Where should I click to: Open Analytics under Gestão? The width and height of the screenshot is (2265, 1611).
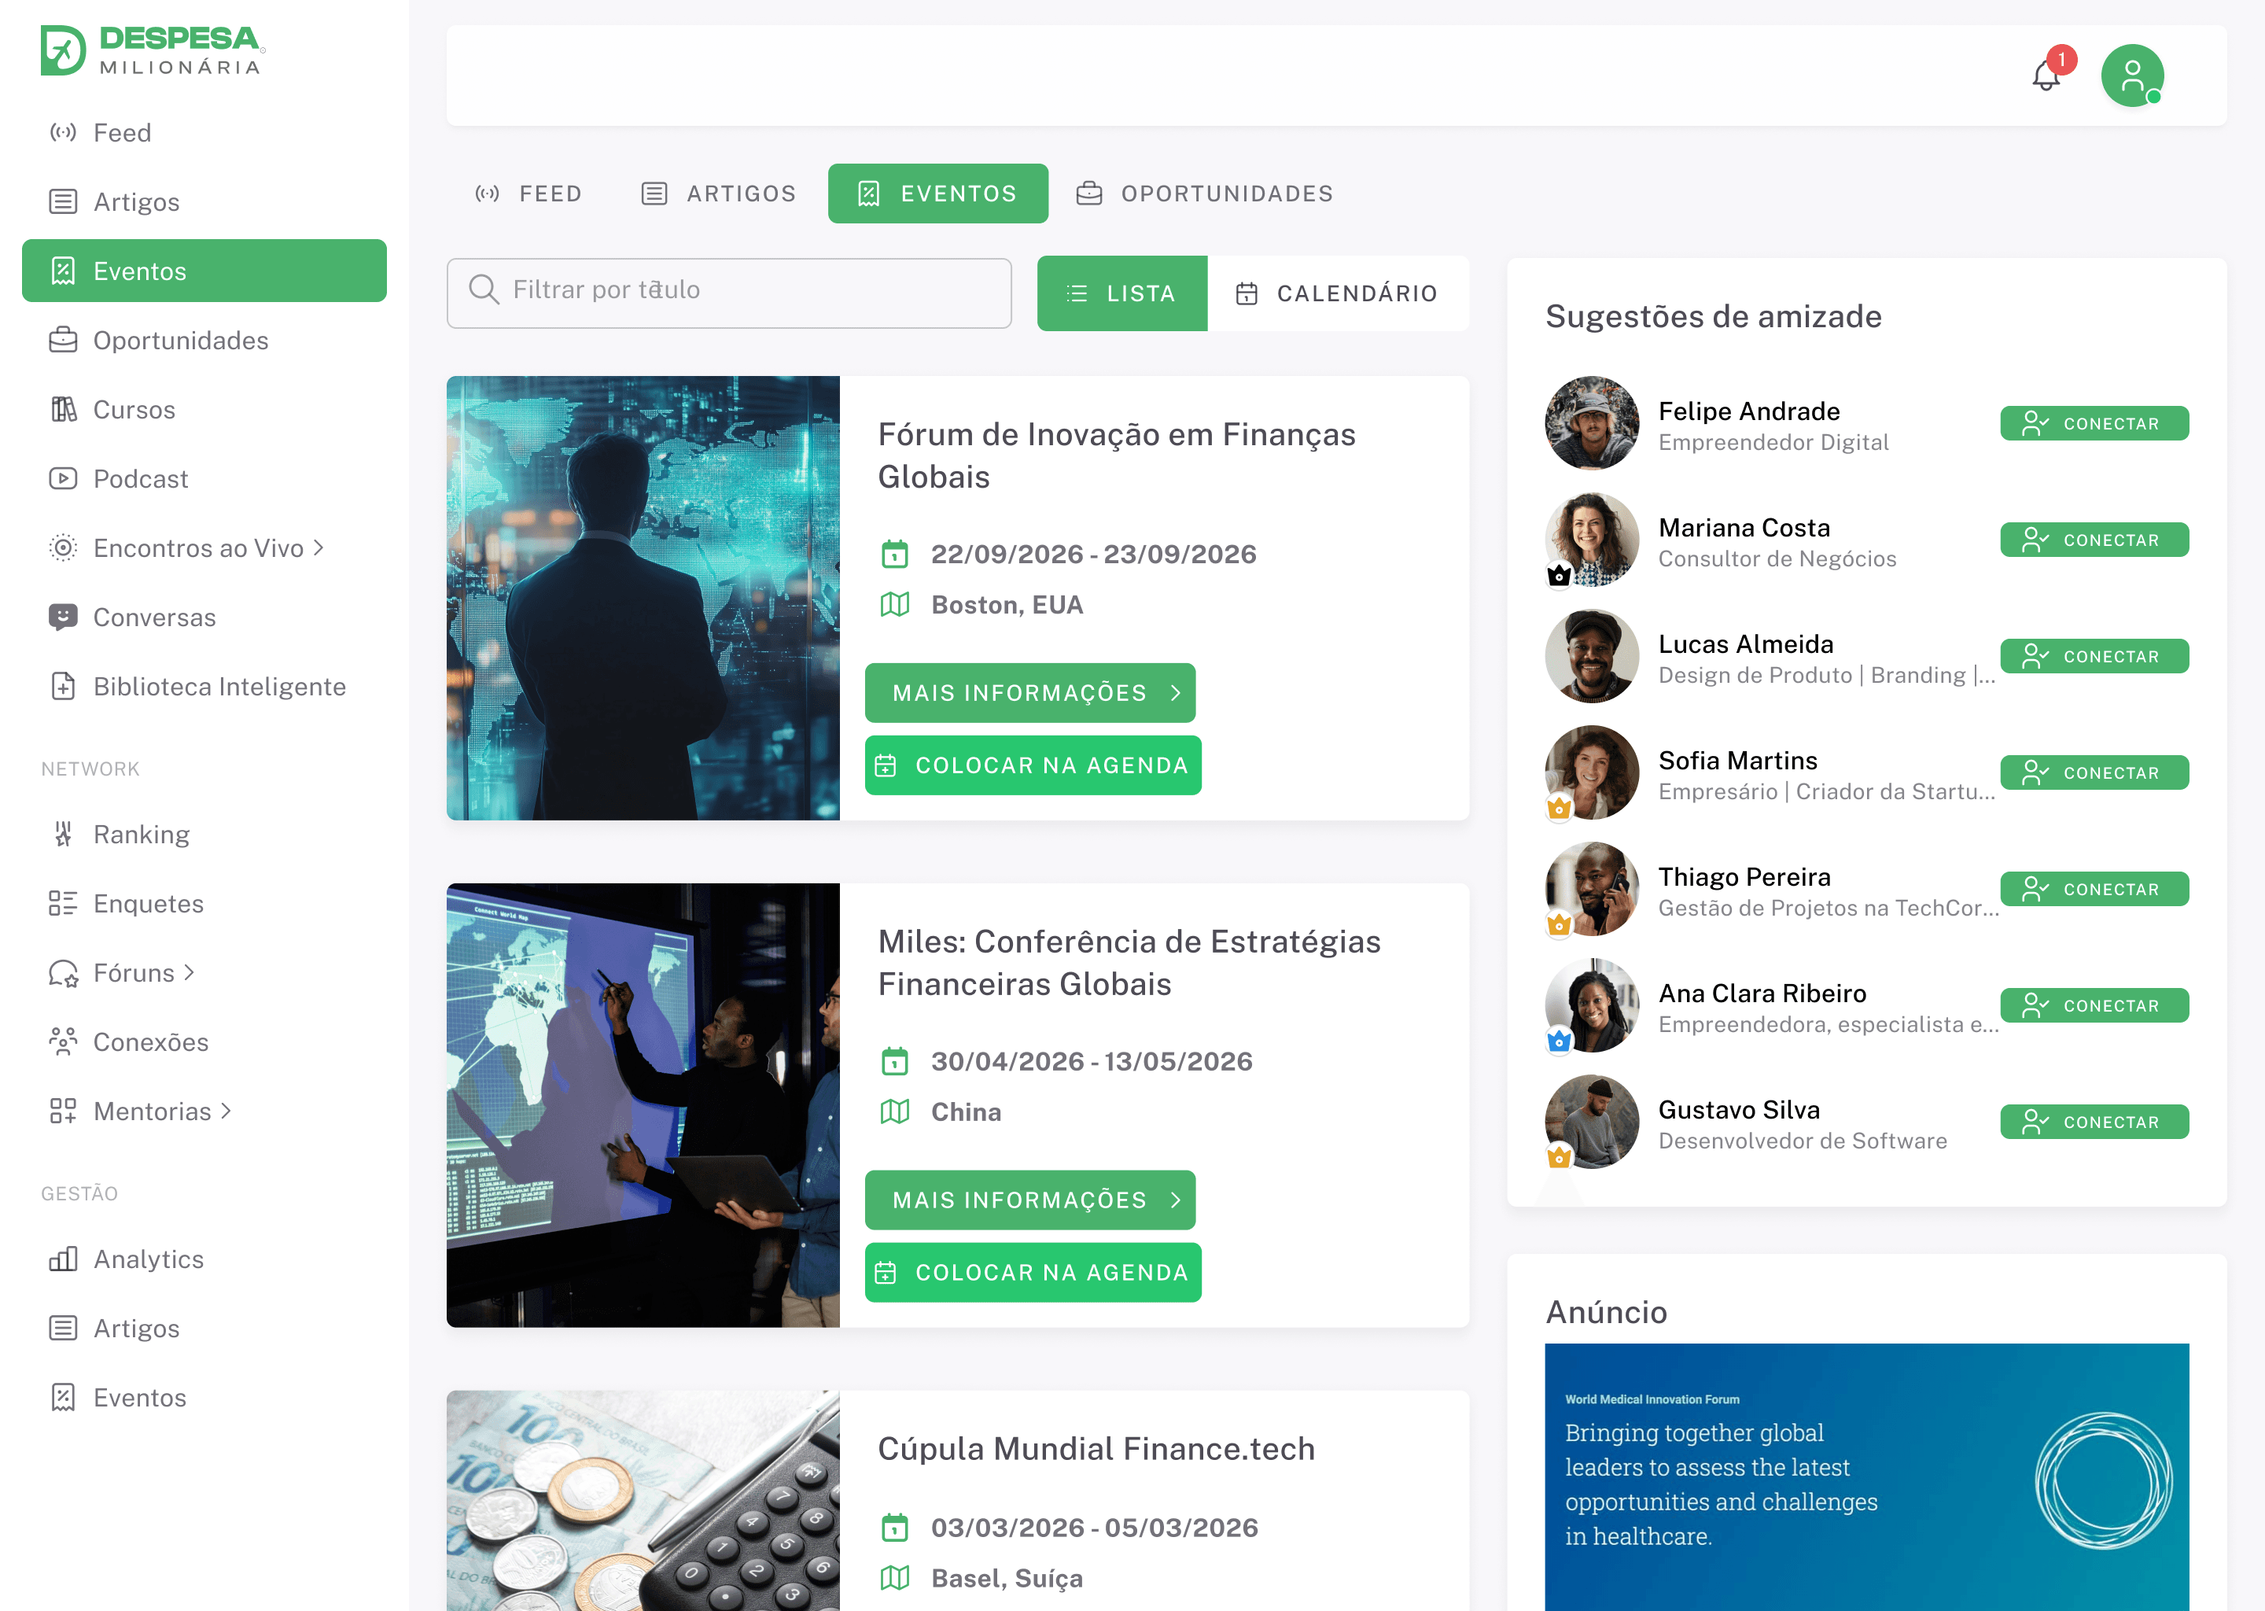click(204, 1259)
